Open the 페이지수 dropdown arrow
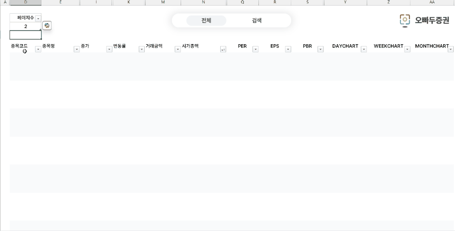Image resolution: width=455 pixels, height=231 pixels. click(38, 18)
